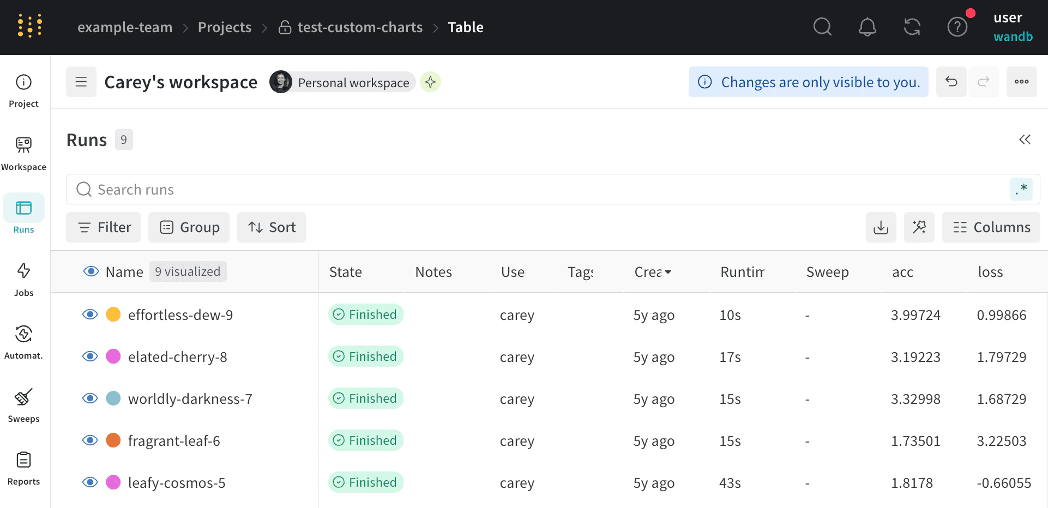Screen dimensions: 1048x508
Task: Toggle the regex search icon
Action: 1021,189
